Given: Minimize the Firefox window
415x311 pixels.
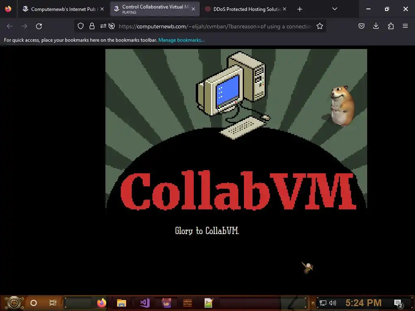Looking at the screenshot, I should 368,9.
